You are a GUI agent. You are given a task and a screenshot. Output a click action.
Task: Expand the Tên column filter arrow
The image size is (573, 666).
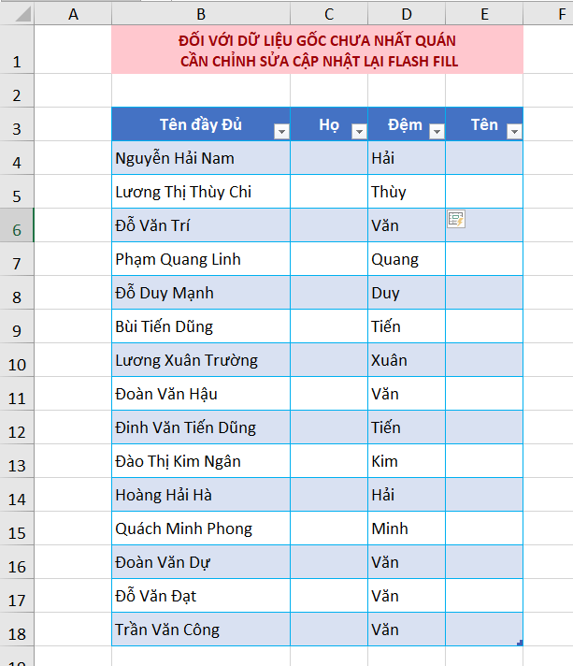point(514,132)
